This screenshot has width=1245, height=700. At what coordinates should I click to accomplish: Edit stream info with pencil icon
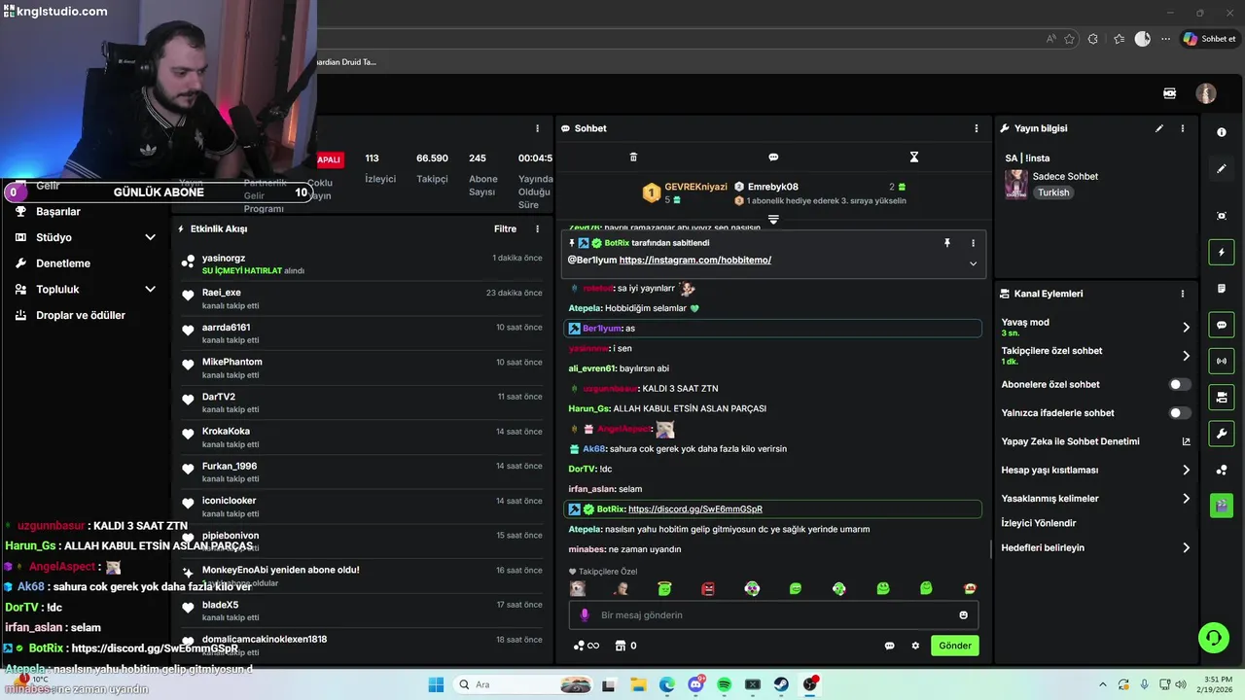click(x=1159, y=128)
